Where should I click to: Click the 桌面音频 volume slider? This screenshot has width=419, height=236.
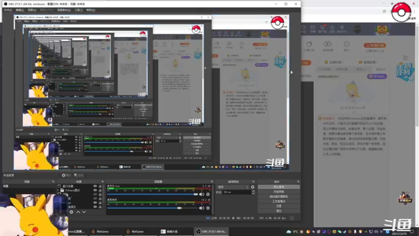[152, 208]
